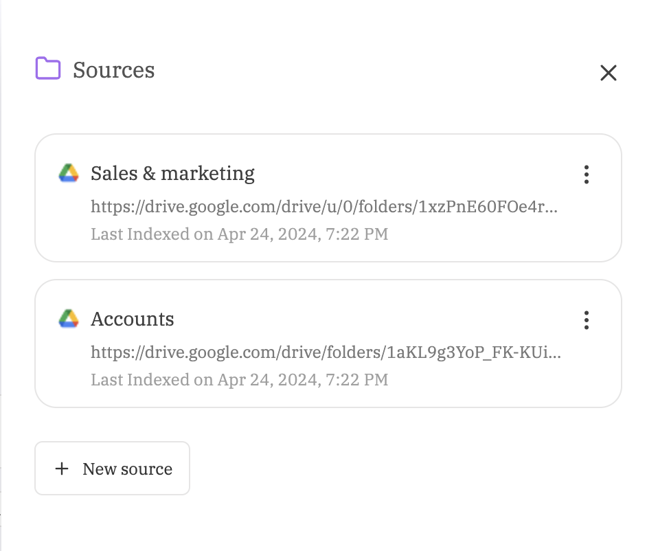Select the Drive triangle logo beside Accounts
The width and height of the screenshot is (658, 551).
(68, 319)
